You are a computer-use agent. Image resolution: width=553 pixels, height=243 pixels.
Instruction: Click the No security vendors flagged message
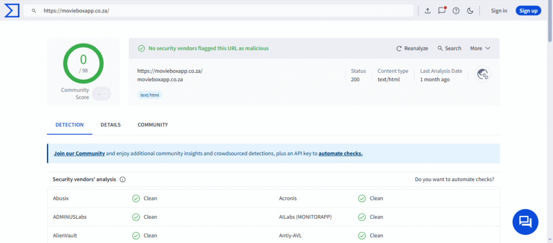coord(208,48)
